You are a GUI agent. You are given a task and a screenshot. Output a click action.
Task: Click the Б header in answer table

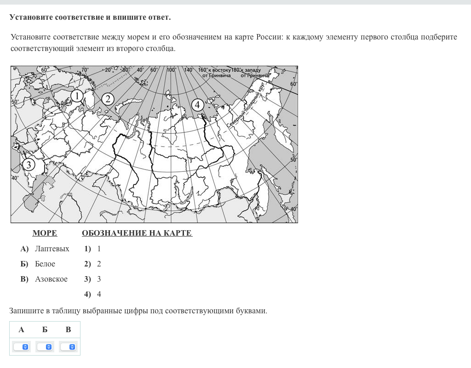point(45,329)
